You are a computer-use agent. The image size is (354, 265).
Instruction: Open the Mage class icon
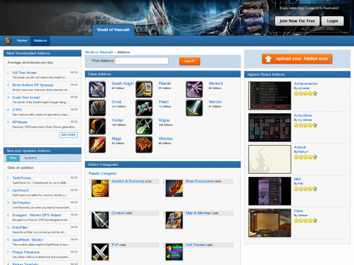click(97, 144)
